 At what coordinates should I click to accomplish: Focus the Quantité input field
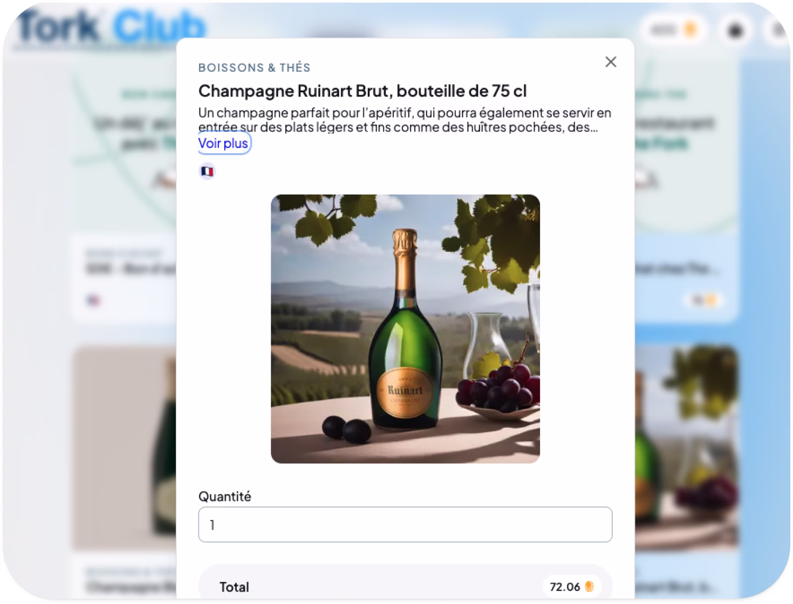[405, 524]
